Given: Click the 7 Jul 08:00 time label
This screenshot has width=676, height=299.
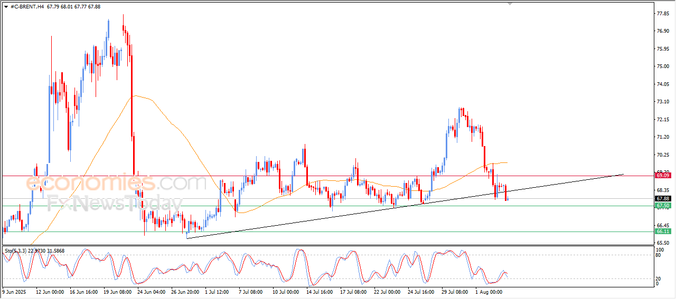Looking at the screenshot, I should tap(250, 291).
